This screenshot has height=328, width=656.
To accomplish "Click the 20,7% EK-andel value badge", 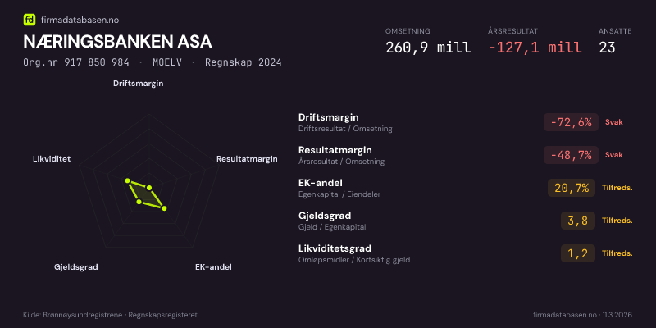I will tap(572, 188).
